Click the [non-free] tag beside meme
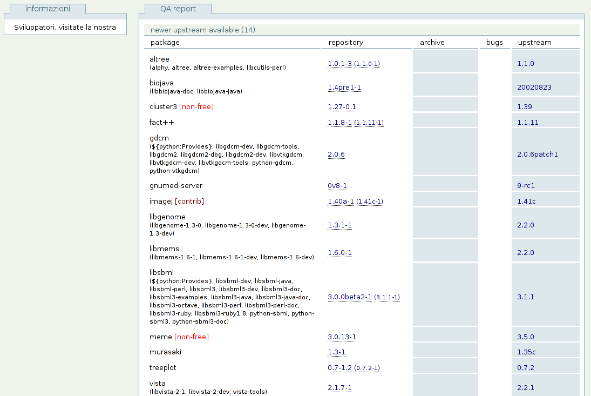The height and width of the screenshot is (396, 591). (x=192, y=337)
